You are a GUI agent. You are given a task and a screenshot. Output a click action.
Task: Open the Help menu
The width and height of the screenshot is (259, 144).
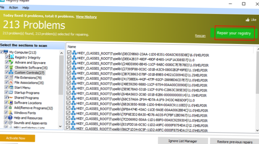point(26,8)
